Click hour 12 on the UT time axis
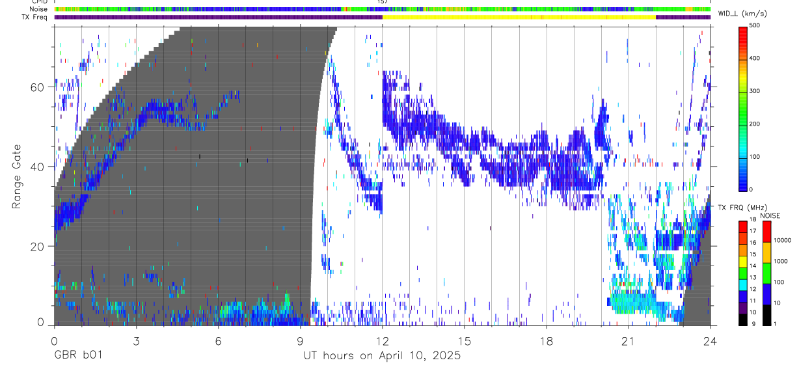Image resolution: width=799 pixels, height=369 pixels. [x=383, y=341]
